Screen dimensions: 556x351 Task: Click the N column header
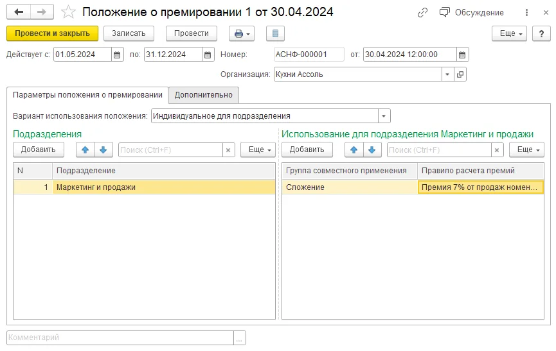coord(33,171)
